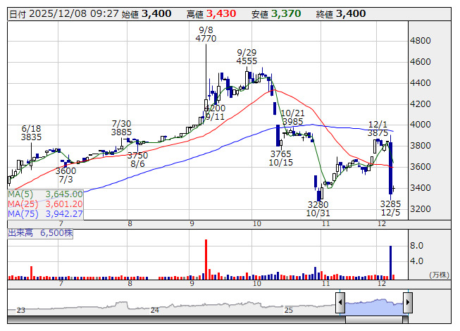Click the 9/8 4770 high label
460x331 pixels.
(206, 35)
